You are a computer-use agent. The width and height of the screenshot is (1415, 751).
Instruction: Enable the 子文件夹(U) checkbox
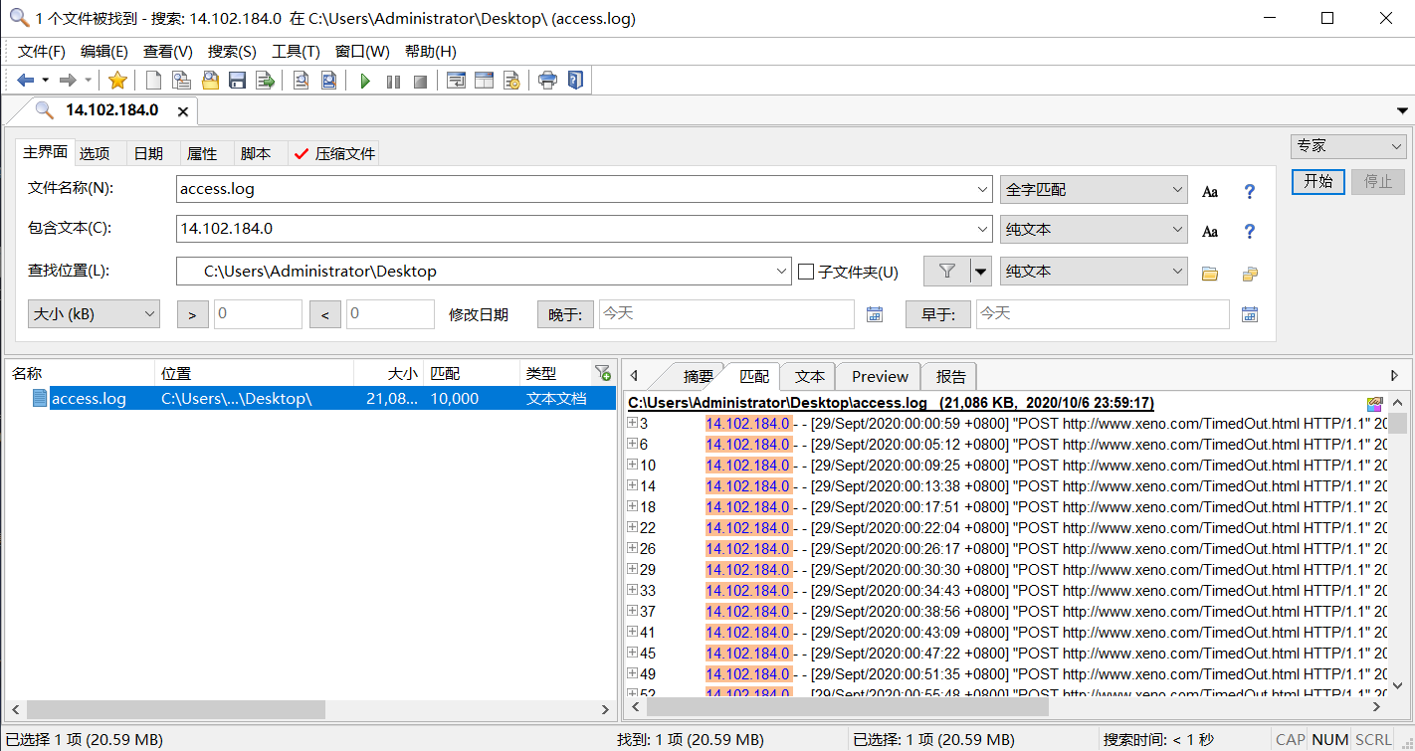click(806, 272)
